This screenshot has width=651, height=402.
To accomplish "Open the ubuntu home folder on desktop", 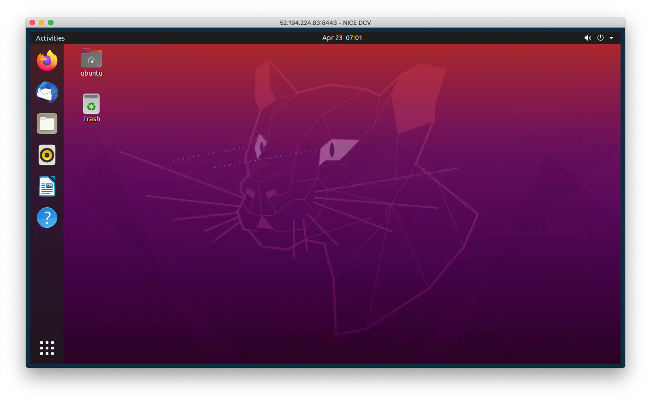I will click(x=91, y=59).
